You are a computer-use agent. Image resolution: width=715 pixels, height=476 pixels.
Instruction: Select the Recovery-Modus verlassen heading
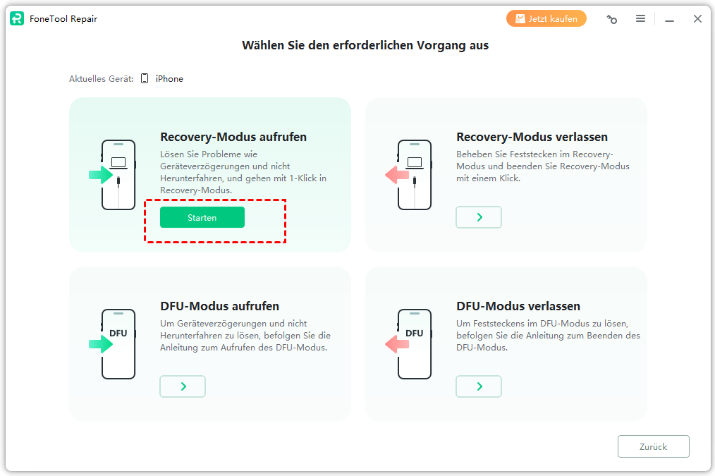point(532,137)
